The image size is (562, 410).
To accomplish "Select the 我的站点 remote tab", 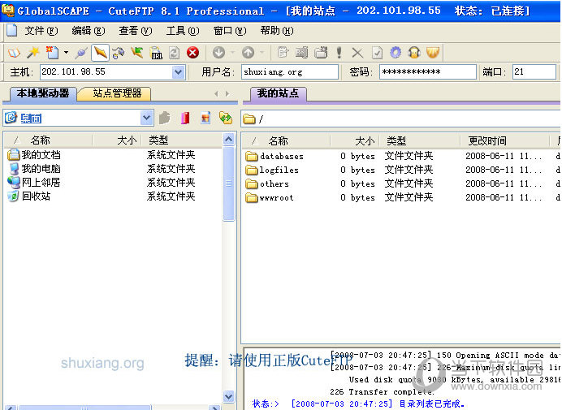I will [x=278, y=93].
